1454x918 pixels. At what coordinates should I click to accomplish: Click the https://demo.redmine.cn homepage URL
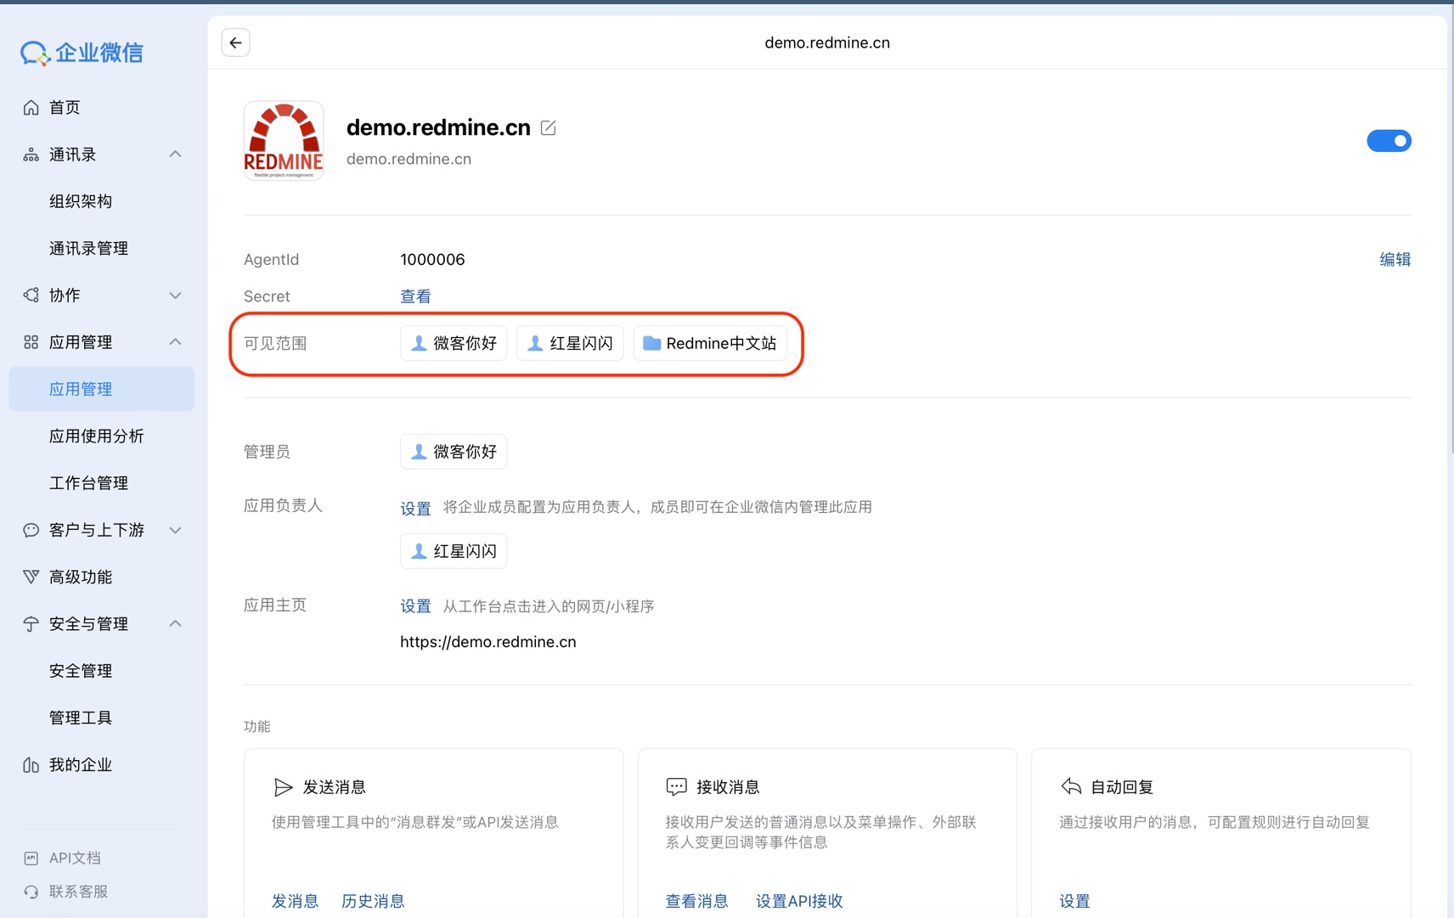click(488, 642)
